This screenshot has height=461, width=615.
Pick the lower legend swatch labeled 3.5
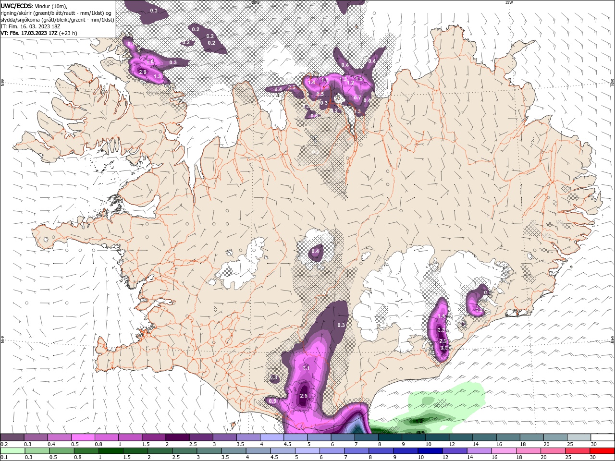point(234,451)
